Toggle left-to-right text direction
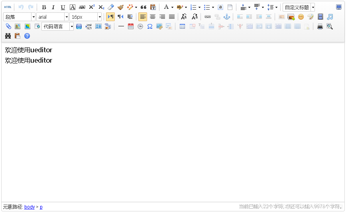The height and width of the screenshot is (213, 346). tap(110, 17)
